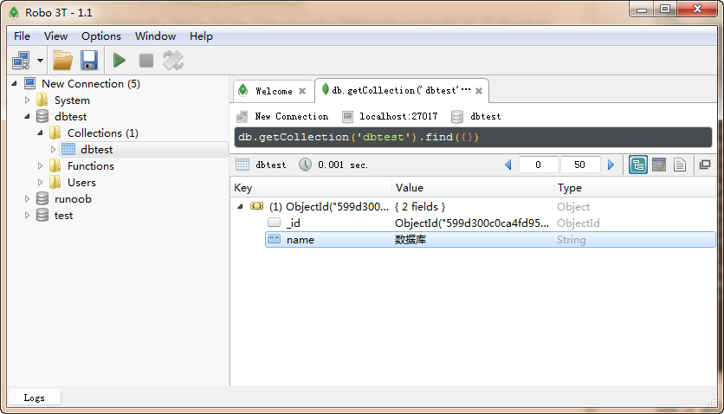This screenshot has height=414, width=724.
Task: Close the db.getCollection tab
Action: point(479,91)
